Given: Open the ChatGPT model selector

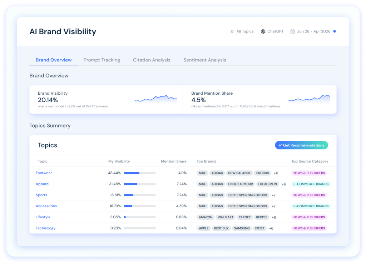Looking at the screenshot, I should pyautogui.click(x=272, y=31).
